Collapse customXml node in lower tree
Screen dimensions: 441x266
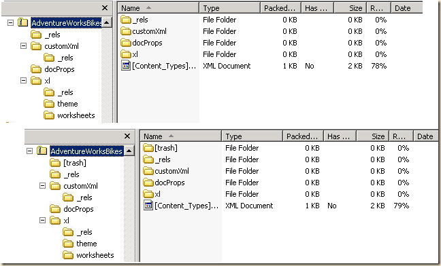click(x=42, y=185)
